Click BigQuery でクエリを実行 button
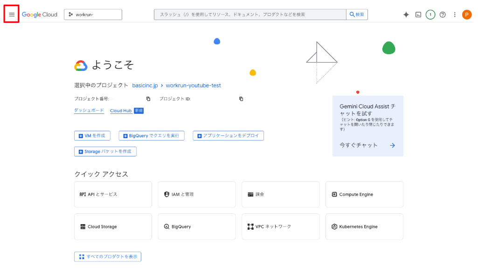The height and width of the screenshot is (268, 485). point(151,136)
